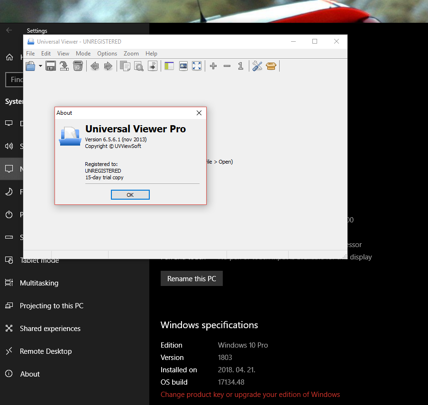
Task: Click the Universal Viewer Pro logo in About dialog
Action: [70, 136]
